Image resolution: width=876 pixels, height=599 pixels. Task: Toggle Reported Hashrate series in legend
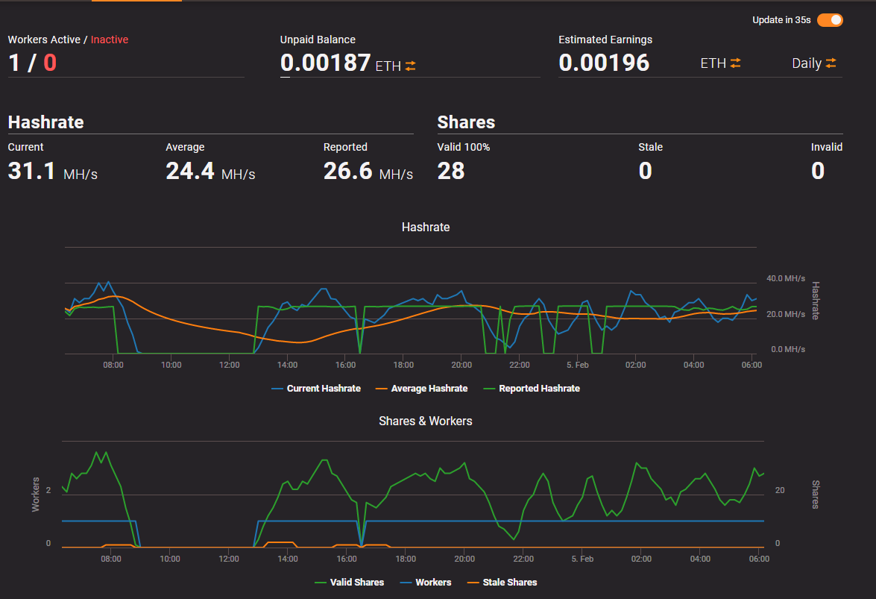pos(532,389)
